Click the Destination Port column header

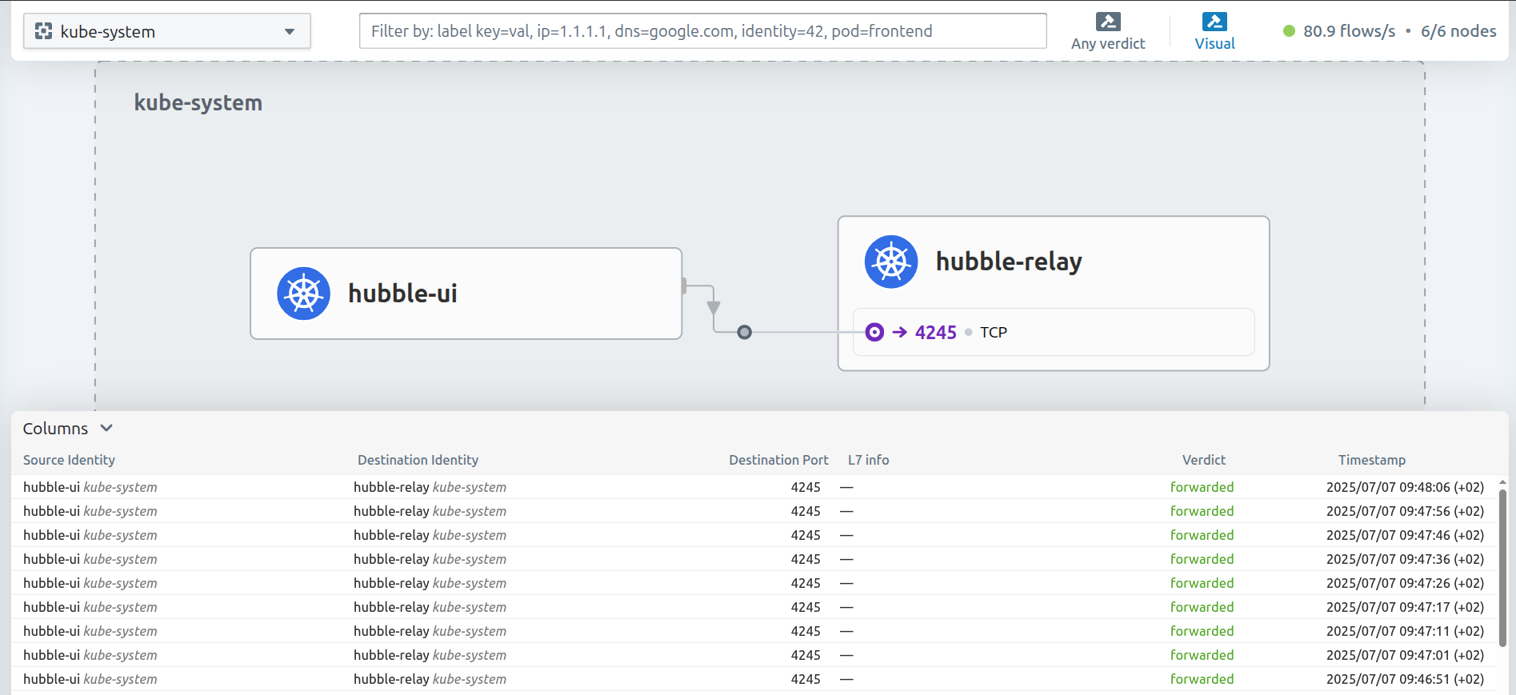[x=778, y=460]
